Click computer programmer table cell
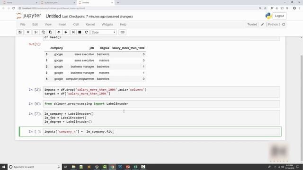Screen dimensions: 303x170 80,79
